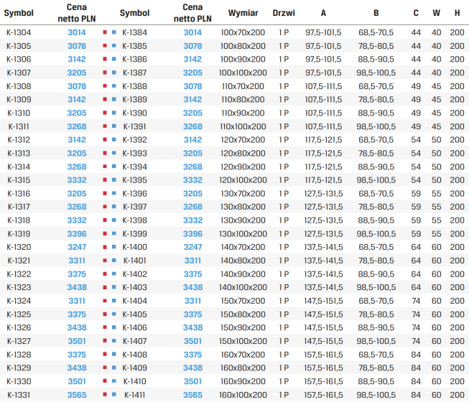Click B value 98,5-100,5 in K-1311 row
Viewport: 469px width, 402px height.
click(x=376, y=126)
